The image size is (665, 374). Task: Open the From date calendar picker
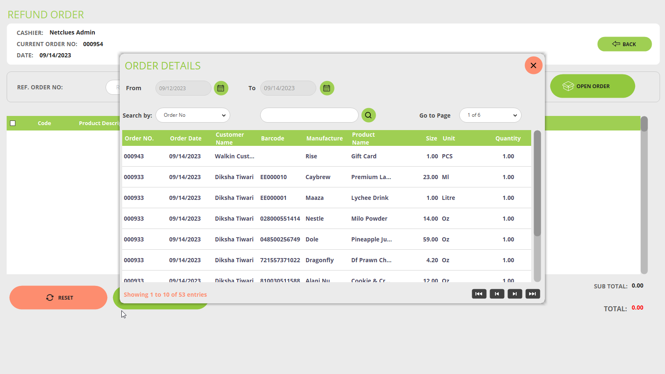point(221,88)
